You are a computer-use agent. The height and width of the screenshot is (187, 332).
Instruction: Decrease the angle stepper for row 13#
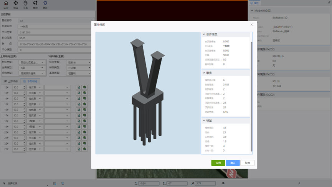coord(24,94)
